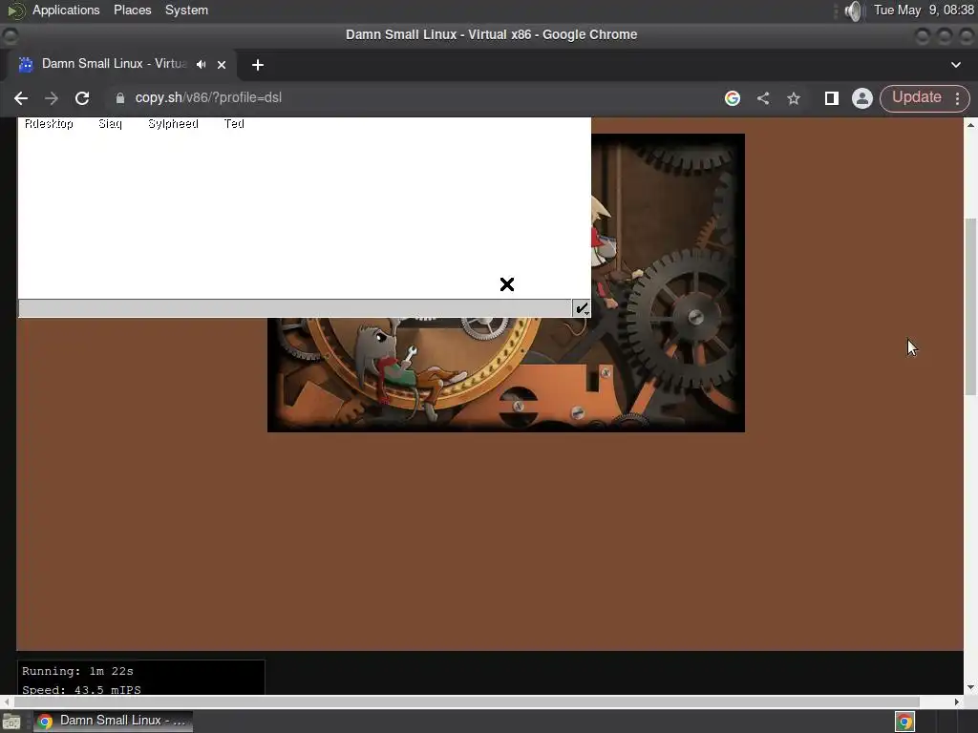Share this page icon
Image resolution: width=978 pixels, height=733 pixels.
pyautogui.click(x=763, y=98)
